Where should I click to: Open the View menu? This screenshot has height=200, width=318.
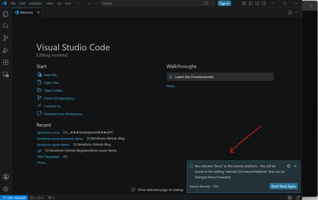tap(50, 3)
